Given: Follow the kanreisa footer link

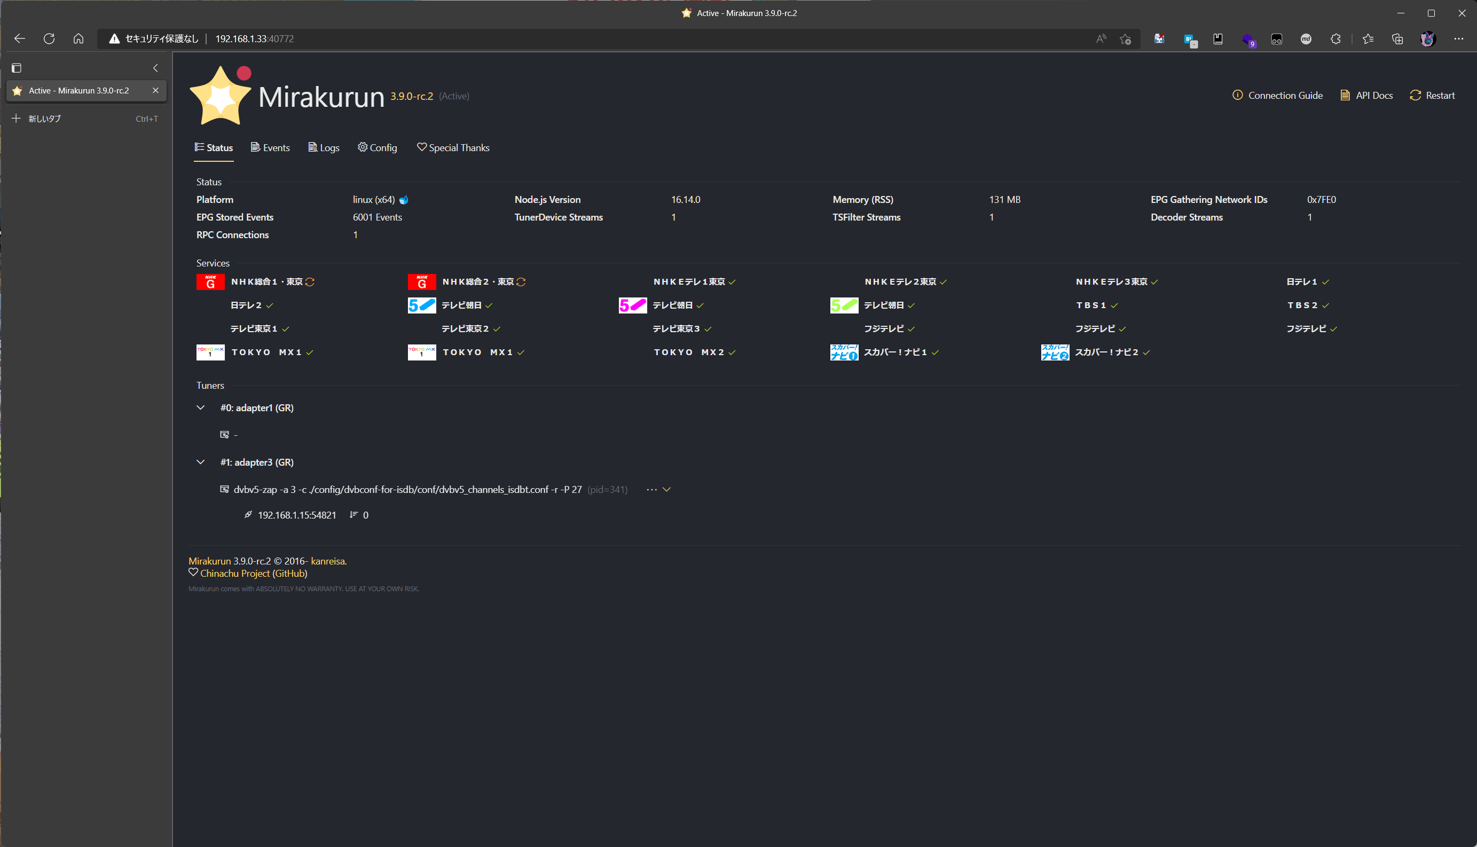Looking at the screenshot, I should click(327, 561).
